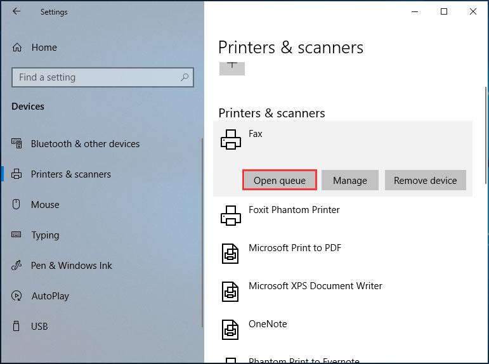Open the Fax print queue

pyautogui.click(x=280, y=180)
